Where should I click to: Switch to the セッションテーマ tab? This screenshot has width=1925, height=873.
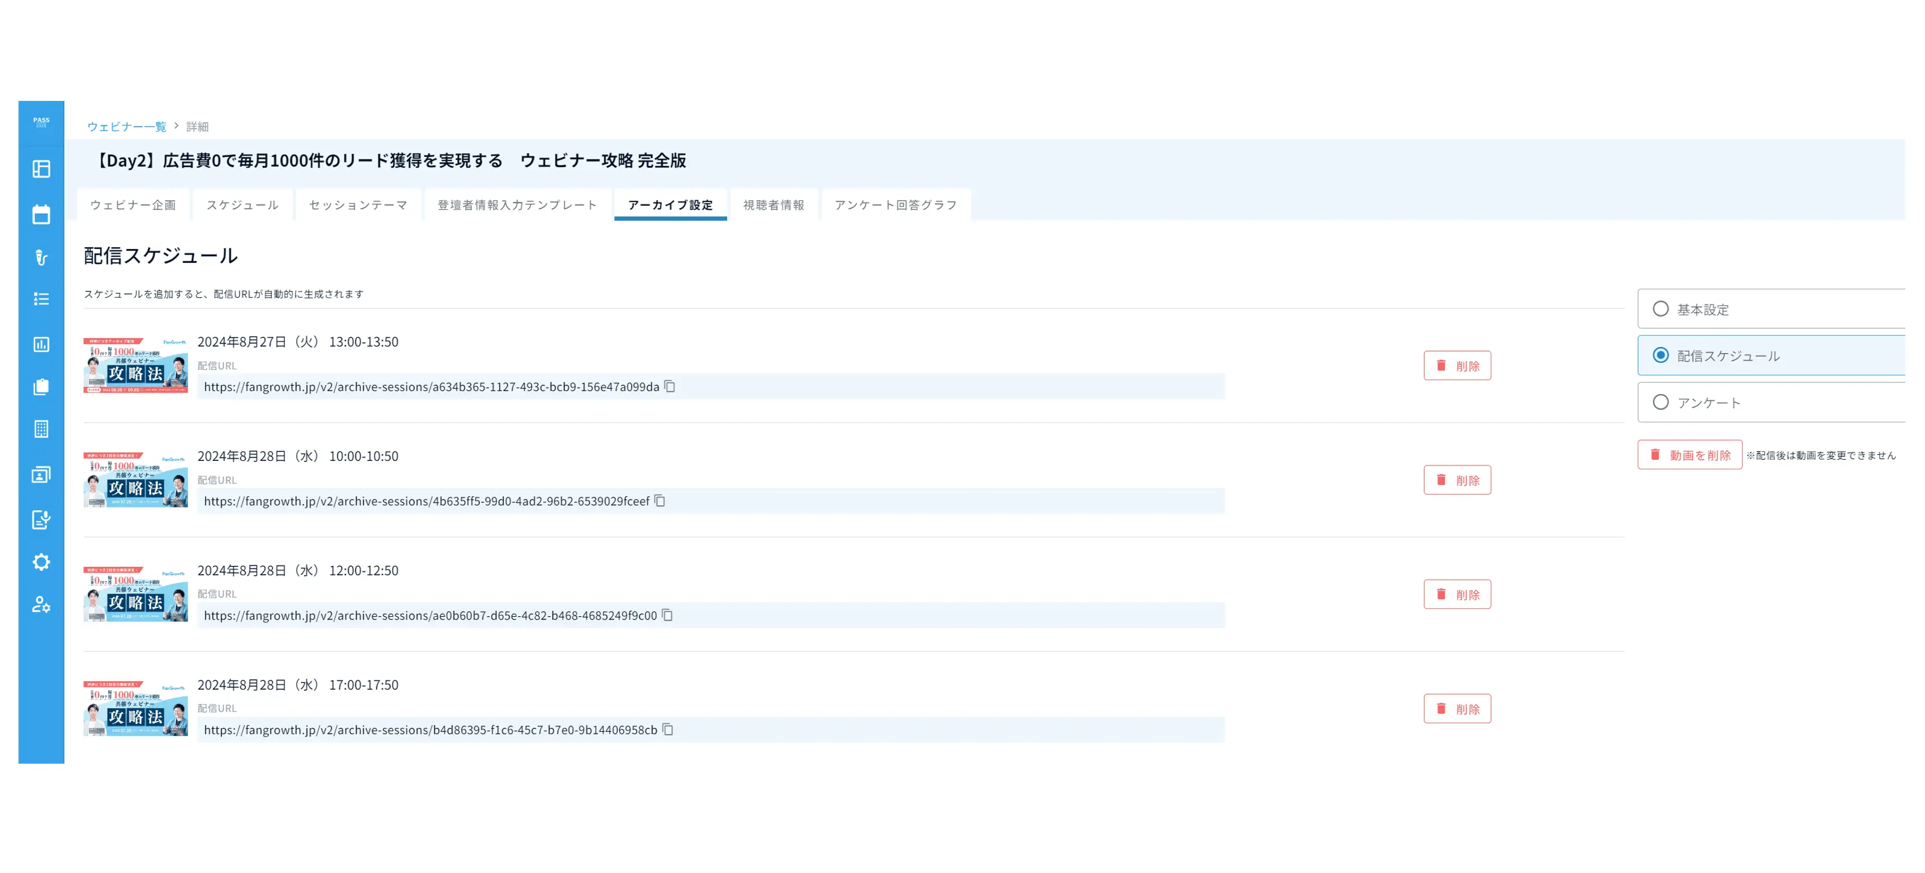(x=358, y=205)
